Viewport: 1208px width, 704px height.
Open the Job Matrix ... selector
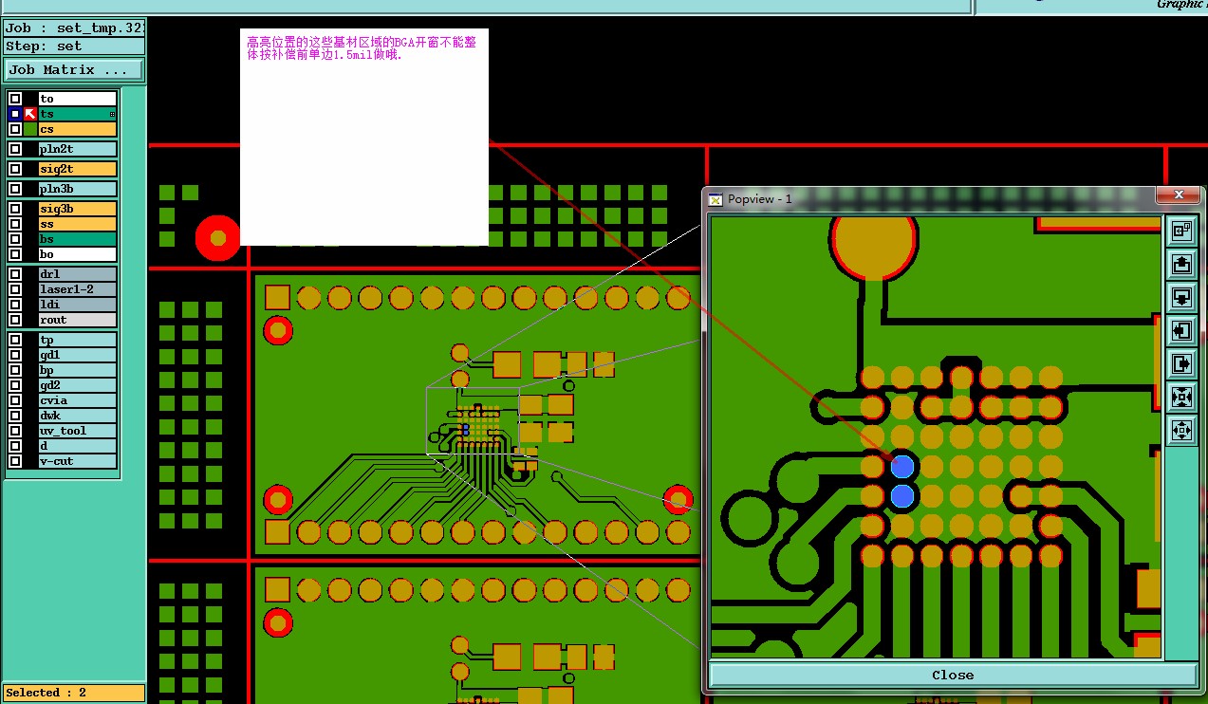pos(74,70)
